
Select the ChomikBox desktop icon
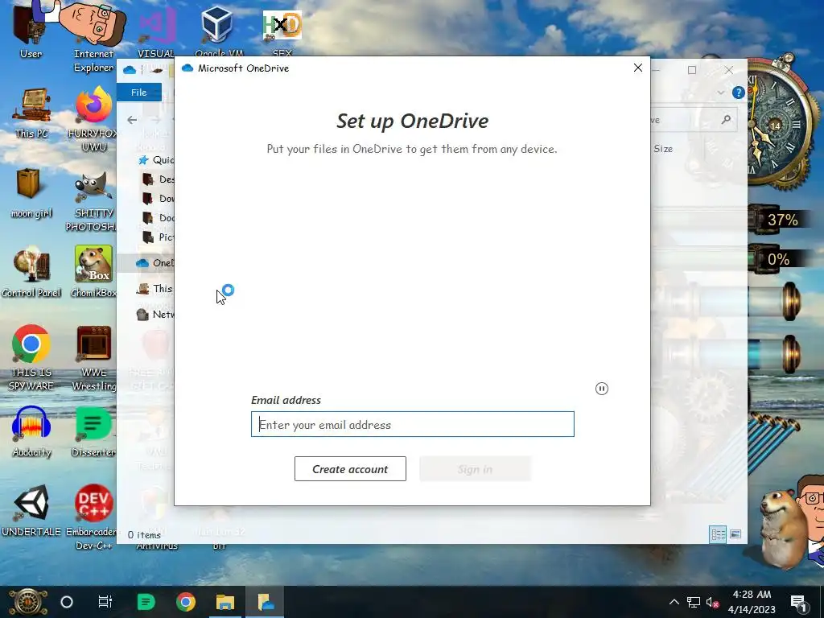93,272
